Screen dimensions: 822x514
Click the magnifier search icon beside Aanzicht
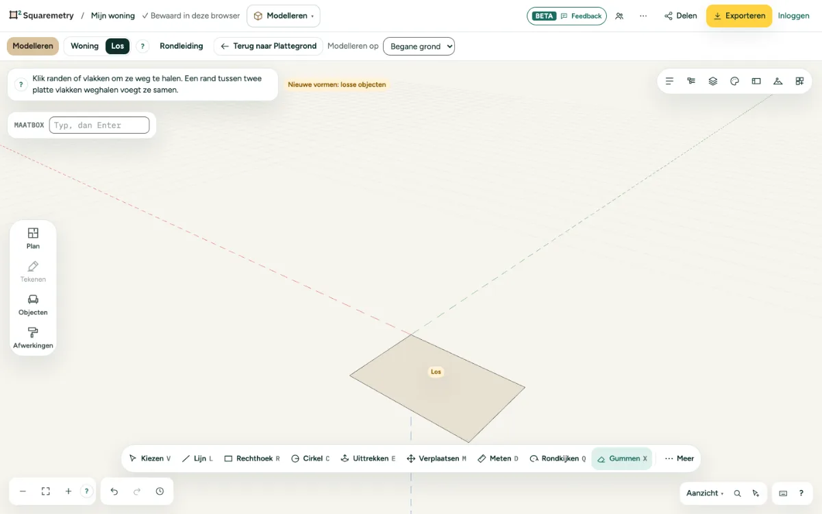click(x=738, y=493)
